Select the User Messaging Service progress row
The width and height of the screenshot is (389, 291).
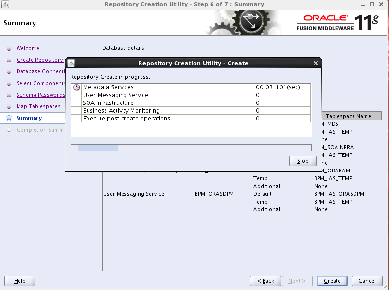coord(191,95)
